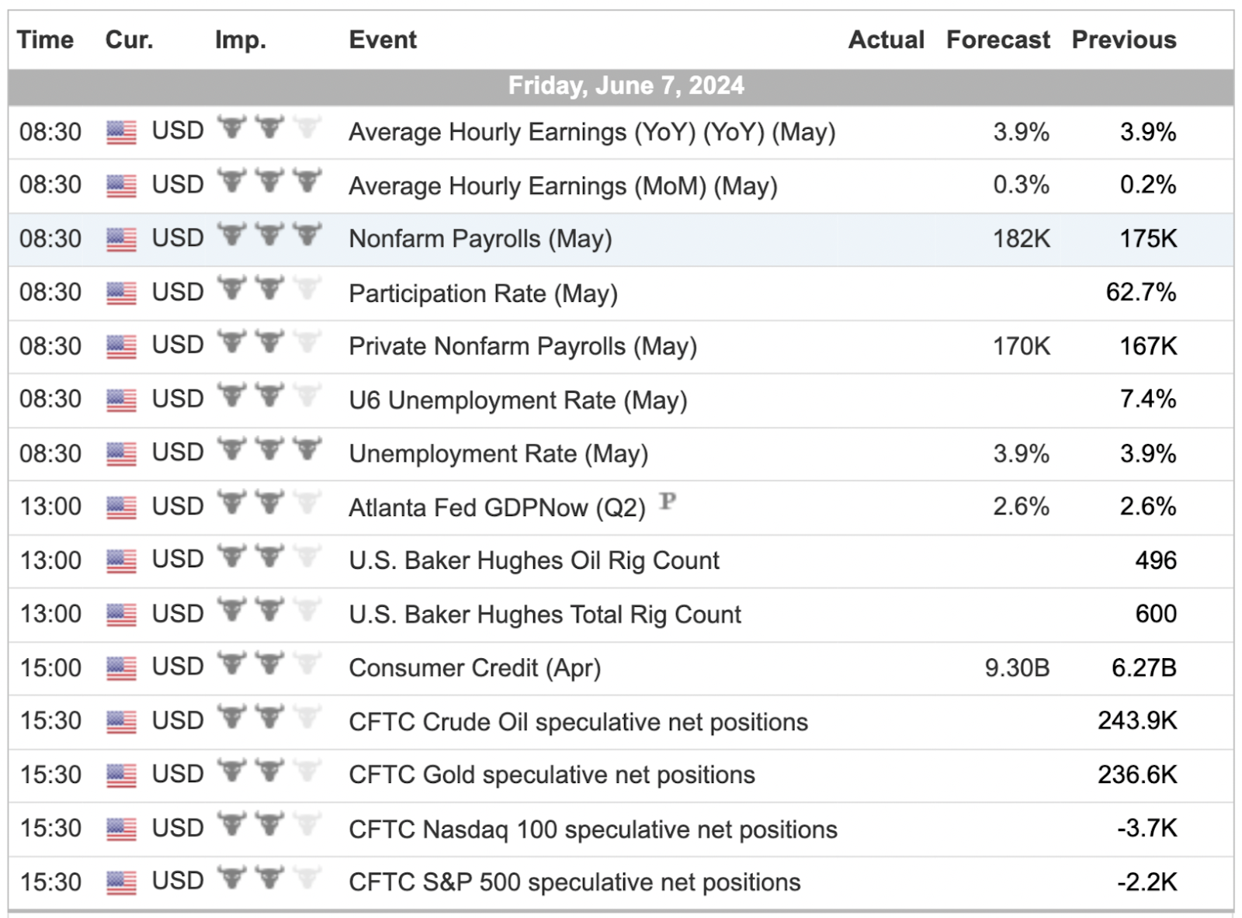
Task: Click the preliminary P icon beside Atlanta Fed GDPNow
Action: click(668, 501)
